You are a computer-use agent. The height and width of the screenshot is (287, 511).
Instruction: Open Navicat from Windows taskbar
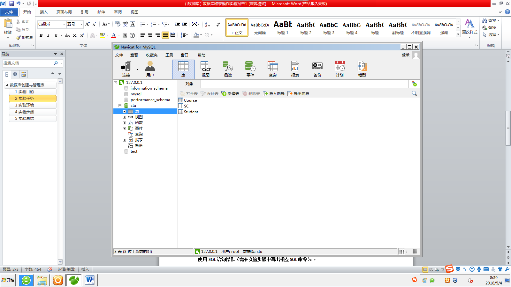[74, 280]
